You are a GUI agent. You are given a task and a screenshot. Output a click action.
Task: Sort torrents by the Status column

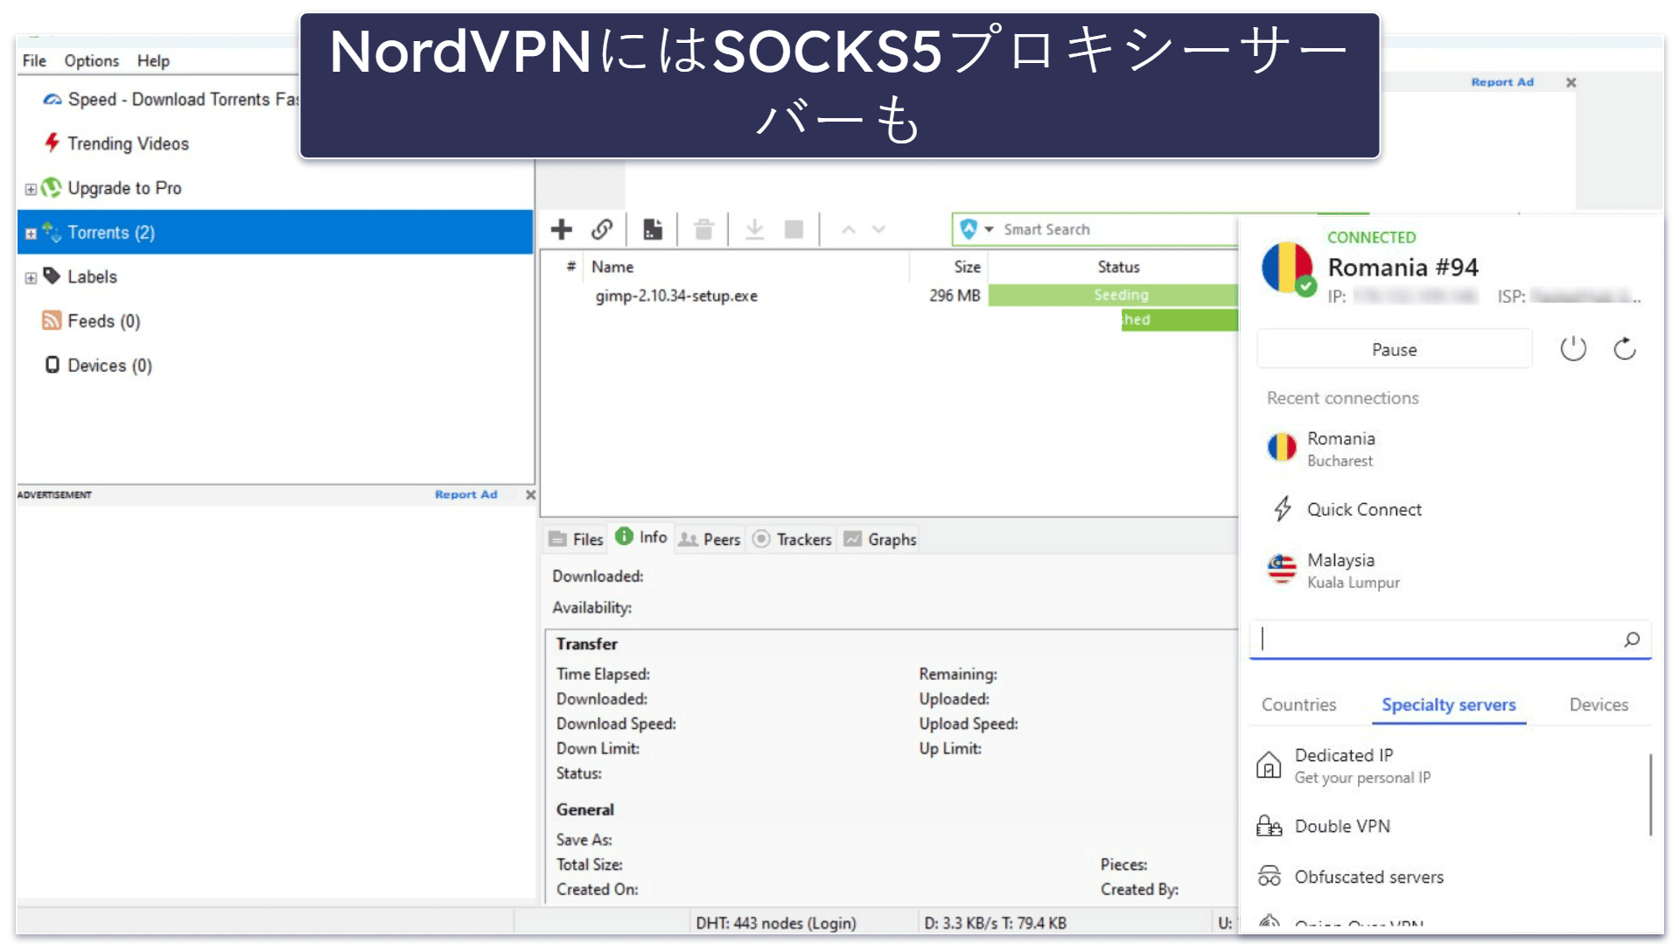point(1118,267)
